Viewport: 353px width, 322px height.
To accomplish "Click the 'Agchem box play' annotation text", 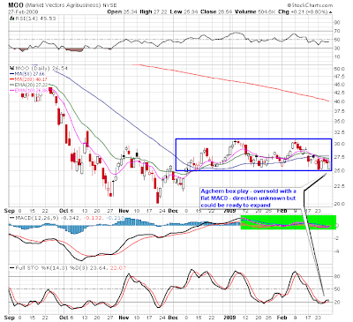I will coord(248,198).
